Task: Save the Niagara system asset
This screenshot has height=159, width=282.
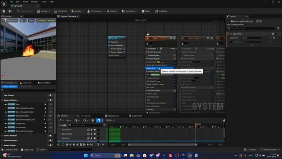Action: [4, 11]
